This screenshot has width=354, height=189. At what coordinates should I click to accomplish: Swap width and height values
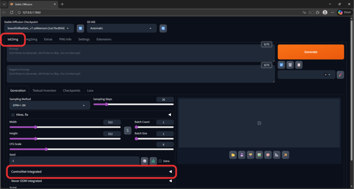pos(128,130)
